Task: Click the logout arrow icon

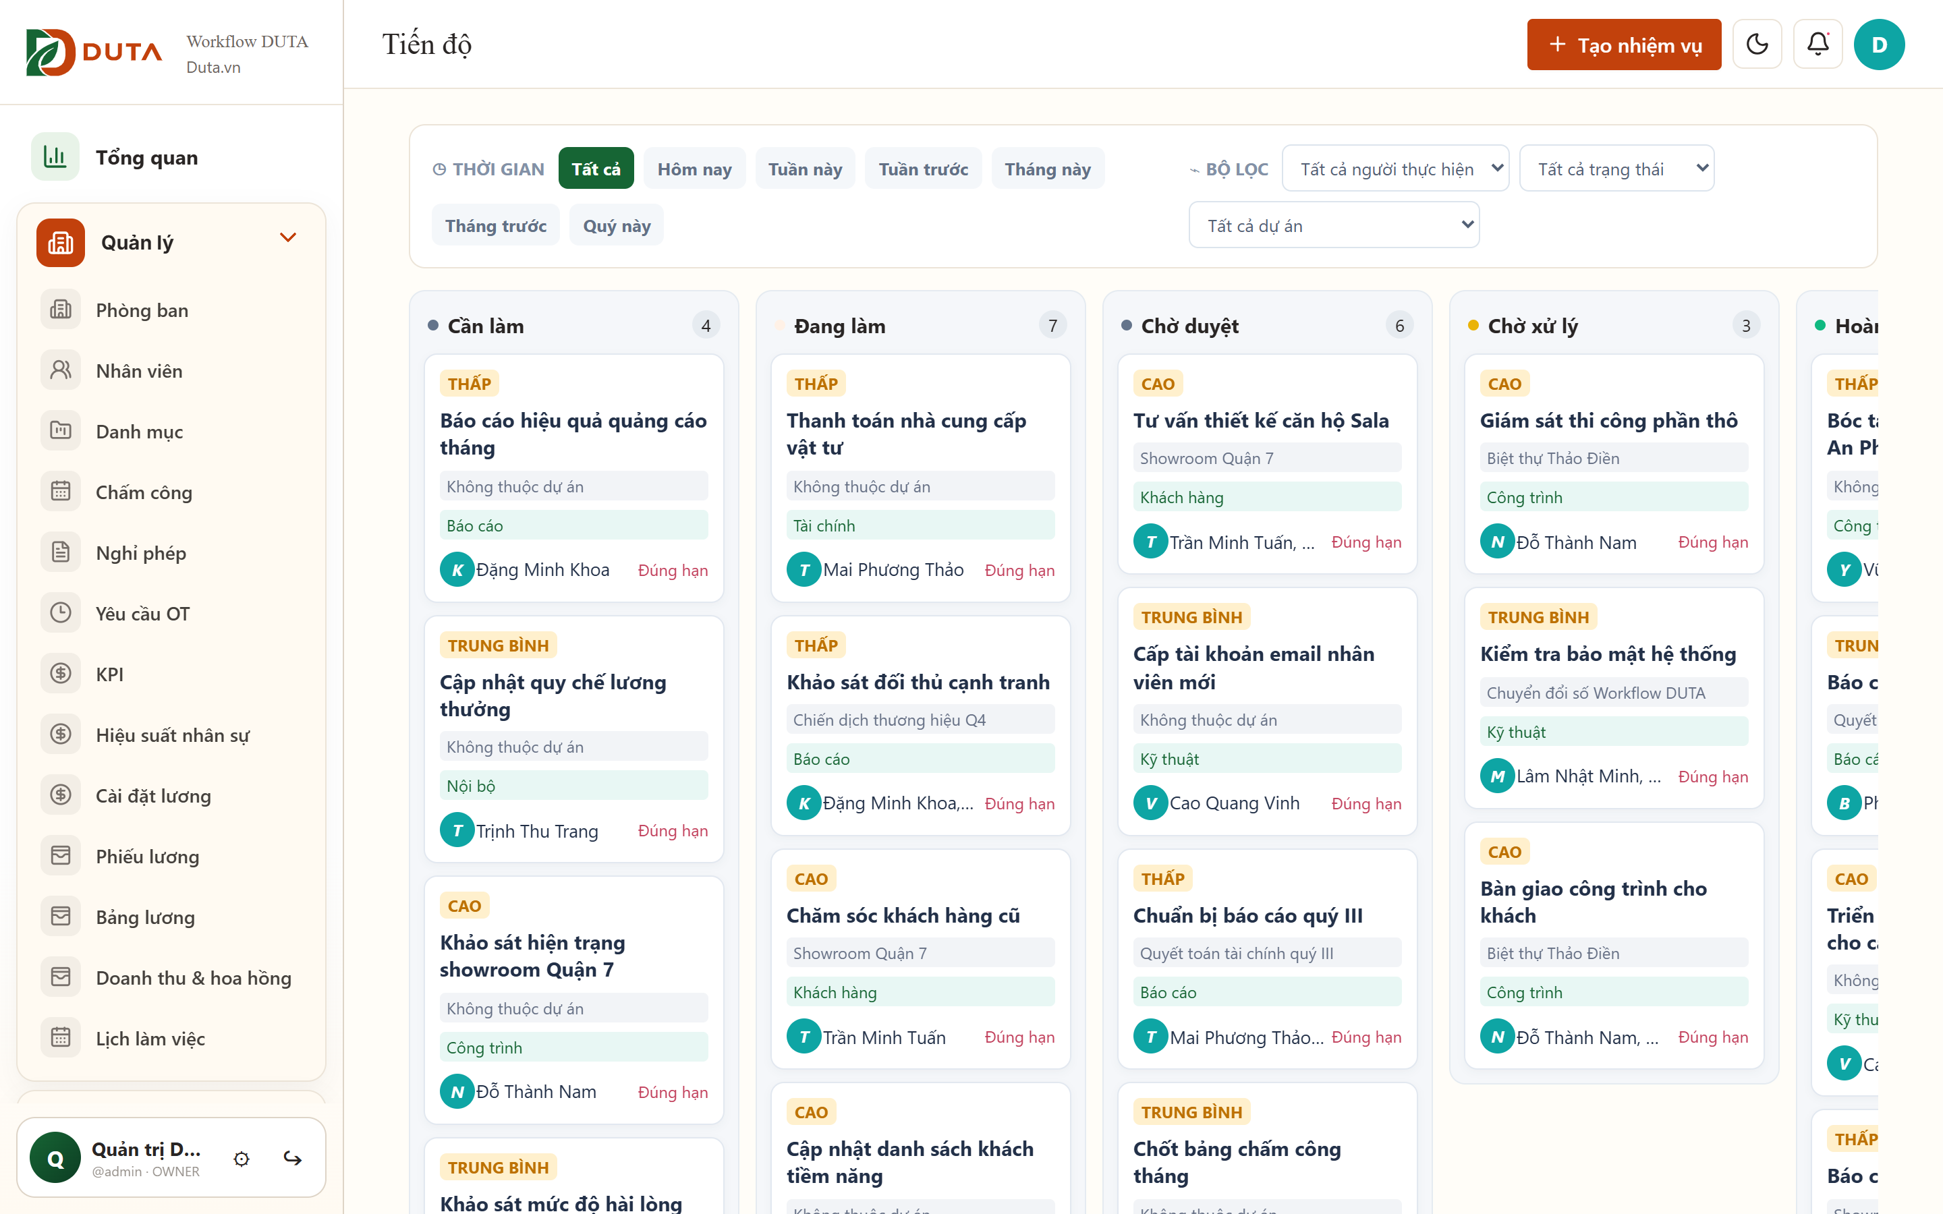Action: (x=292, y=1158)
